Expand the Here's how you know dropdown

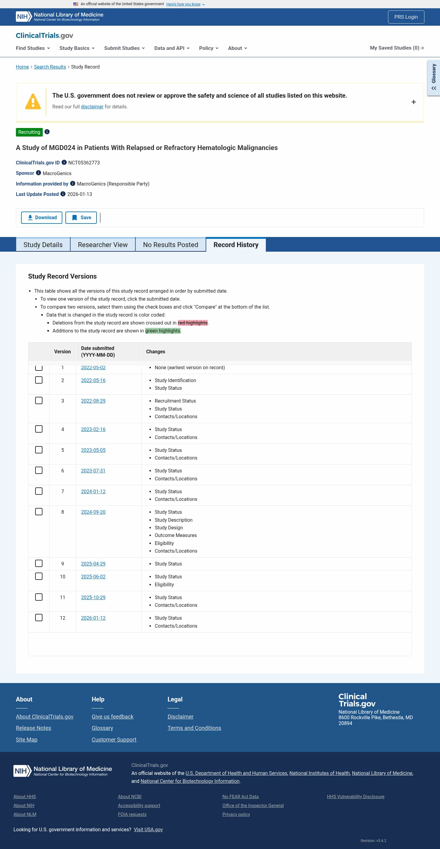tap(185, 4)
